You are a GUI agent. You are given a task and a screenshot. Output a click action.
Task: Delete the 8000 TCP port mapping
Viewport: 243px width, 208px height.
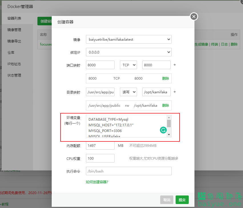point(165,79)
